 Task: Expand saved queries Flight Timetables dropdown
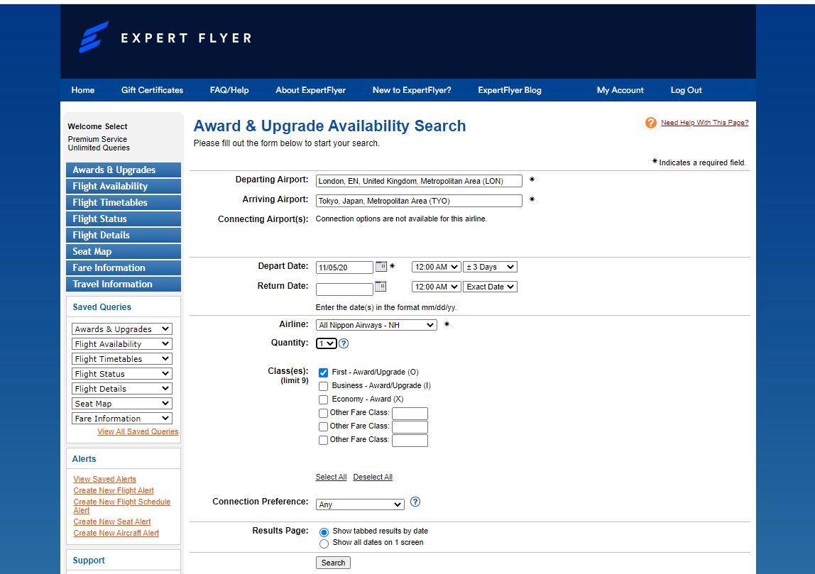(121, 359)
